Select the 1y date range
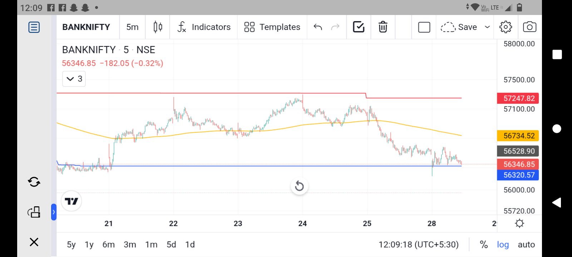The image size is (572, 257). coord(89,245)
